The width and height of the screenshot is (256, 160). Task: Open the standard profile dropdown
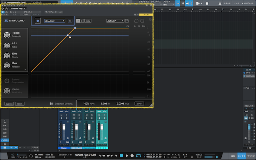point(55,21)
